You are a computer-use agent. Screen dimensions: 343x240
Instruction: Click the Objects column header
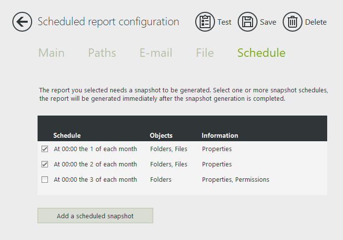(x=161, y=135)
